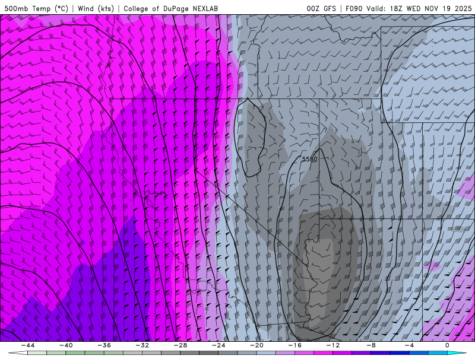Select the "College of DuPage NEXLAB" text
The image size is (475, 356).
(170, 8)
